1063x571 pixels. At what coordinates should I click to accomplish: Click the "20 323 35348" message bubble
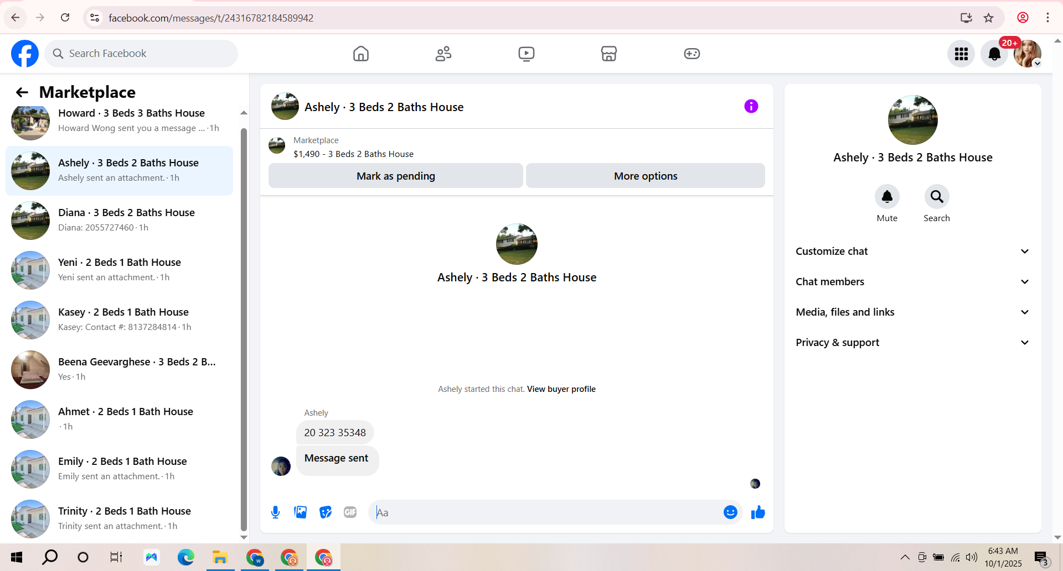335,433
